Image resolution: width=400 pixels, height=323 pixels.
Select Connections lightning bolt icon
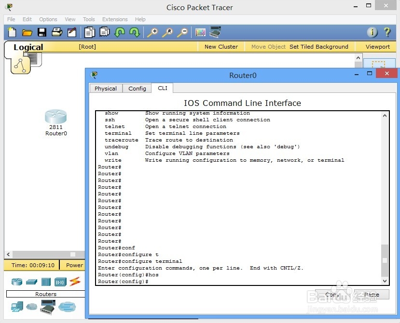(x=75, y=282)
